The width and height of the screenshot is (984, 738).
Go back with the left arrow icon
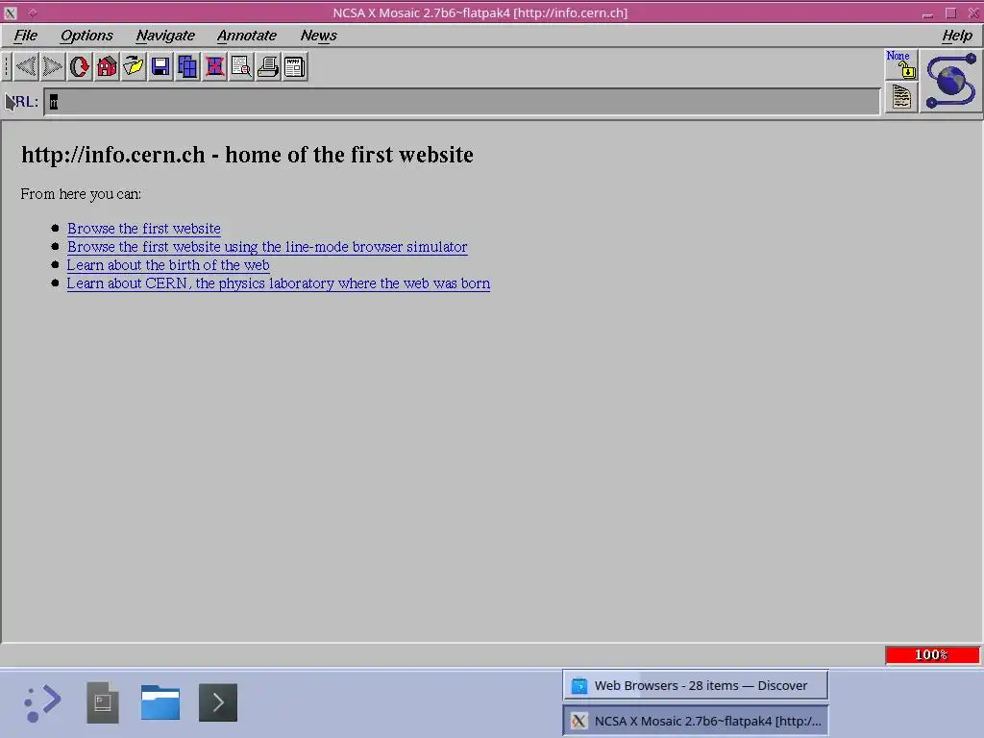26,66
